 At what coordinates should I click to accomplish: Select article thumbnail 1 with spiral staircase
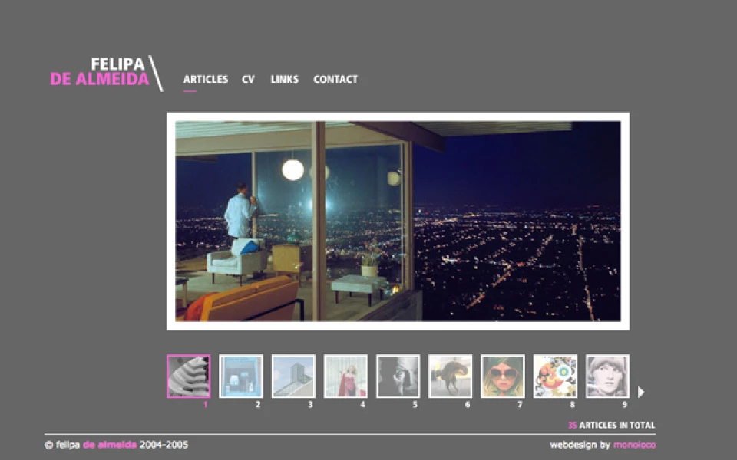click(189, 376)
